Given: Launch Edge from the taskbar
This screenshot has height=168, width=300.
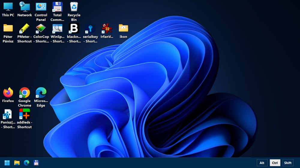Looking at the screenshot, I should pyautogui.click(x=26, y=163).
